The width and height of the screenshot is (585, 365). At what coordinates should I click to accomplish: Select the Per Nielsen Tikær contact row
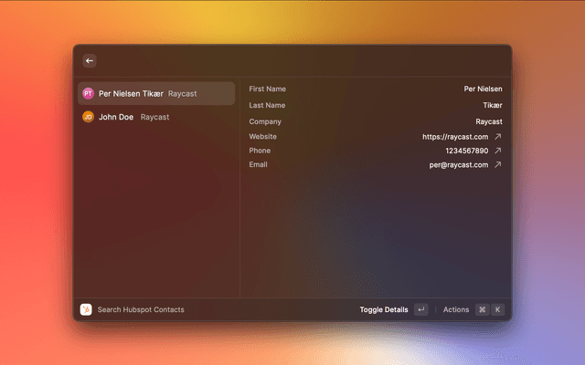[155, 93]
